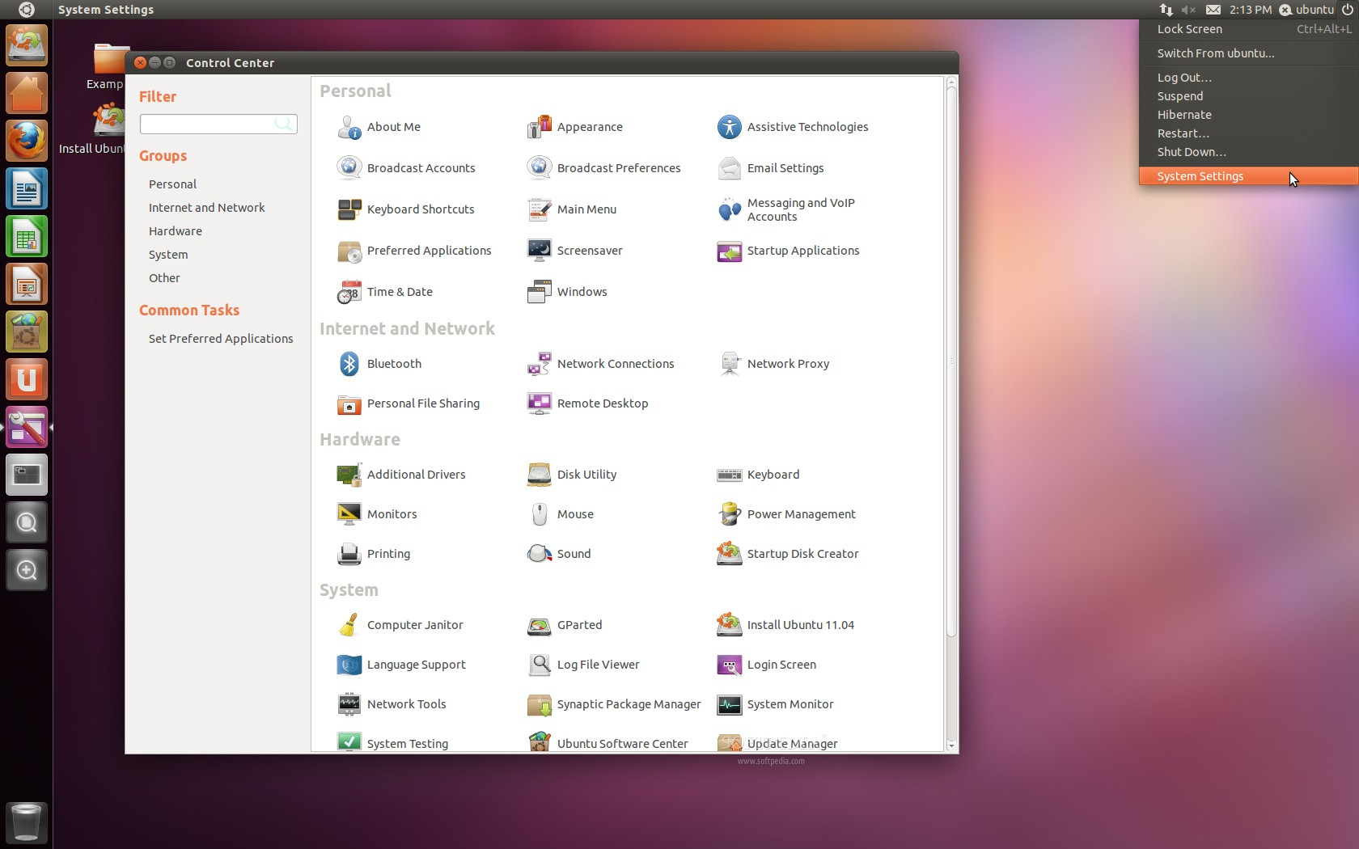The image size is (1359, 849).
Task: Open the messaging envelope indicator
Action: tap(1213, 10)
